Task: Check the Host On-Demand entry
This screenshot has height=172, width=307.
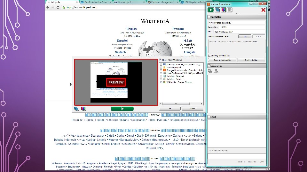Action: (161, 73)
